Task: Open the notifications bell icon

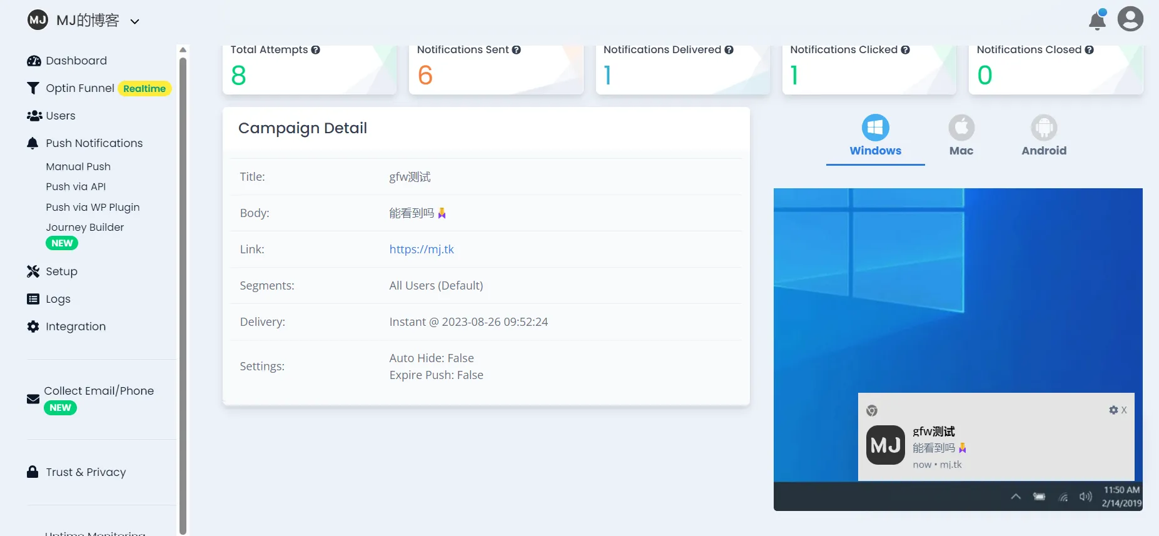Action: click(1097, 20)
